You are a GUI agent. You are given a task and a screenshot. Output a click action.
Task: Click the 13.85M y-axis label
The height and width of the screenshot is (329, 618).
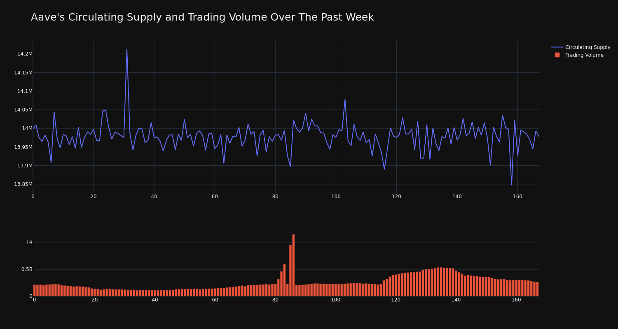23,184
